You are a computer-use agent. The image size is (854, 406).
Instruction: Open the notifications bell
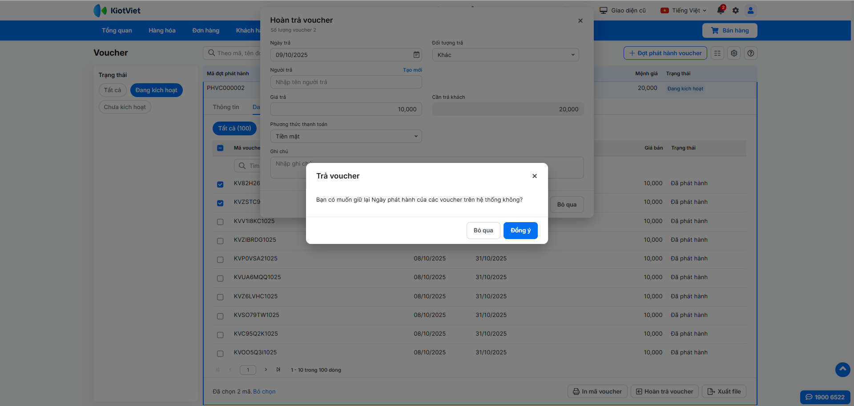[x=721, y=10]
